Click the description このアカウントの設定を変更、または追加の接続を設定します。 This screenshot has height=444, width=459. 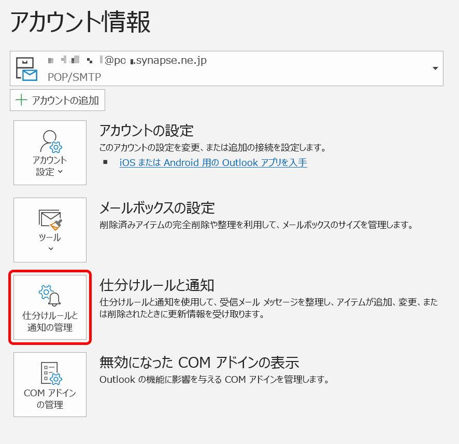tap(213, 147)
